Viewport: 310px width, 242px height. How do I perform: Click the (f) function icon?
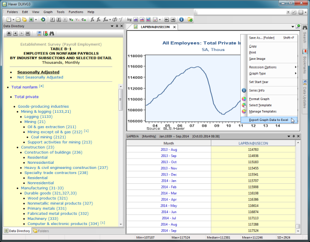pyautogui.click(x=115, y=20)
